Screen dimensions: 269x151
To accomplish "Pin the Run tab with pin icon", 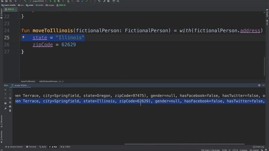I will 5,109.
